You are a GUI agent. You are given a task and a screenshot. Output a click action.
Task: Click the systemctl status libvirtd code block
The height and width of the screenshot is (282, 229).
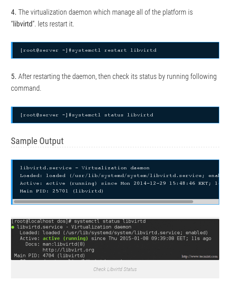click(115, 115)
